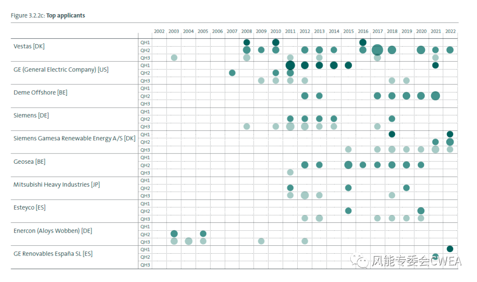
Task: Click the Mitsubishi QH2 2019 bubble
Action: 406,188
